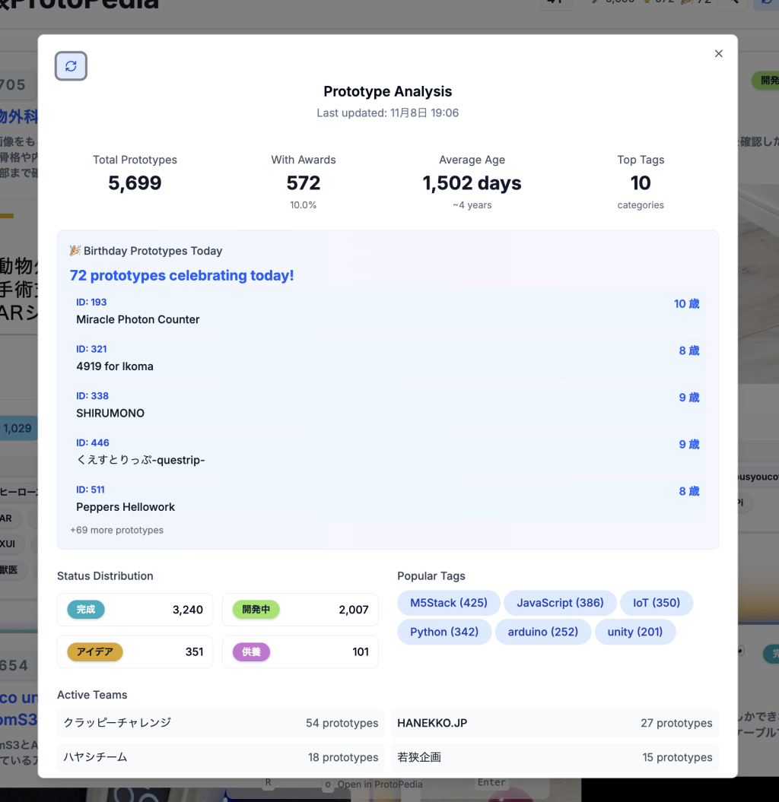The height and width of the screenshot is (802, 779).
Task: Click the arduino (252) tag chip
Action: 542,632
